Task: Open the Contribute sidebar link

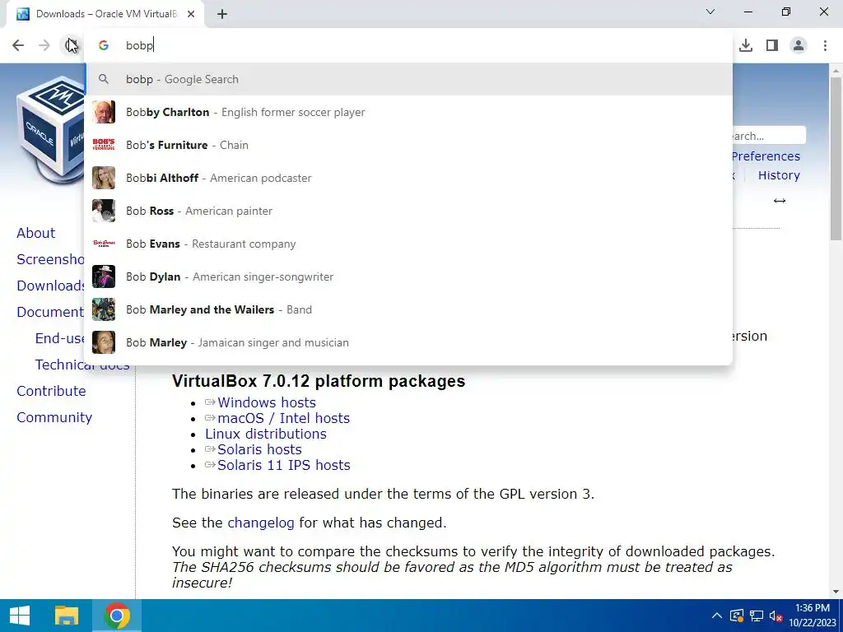Action: coord(51,391)
